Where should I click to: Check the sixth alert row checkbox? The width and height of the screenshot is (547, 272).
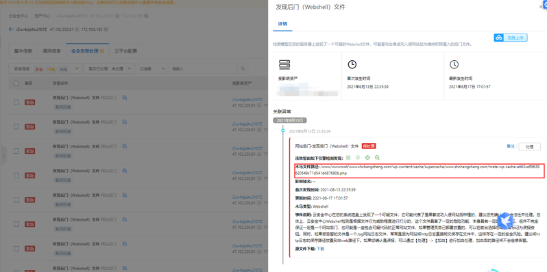click(x=16, y=224)
